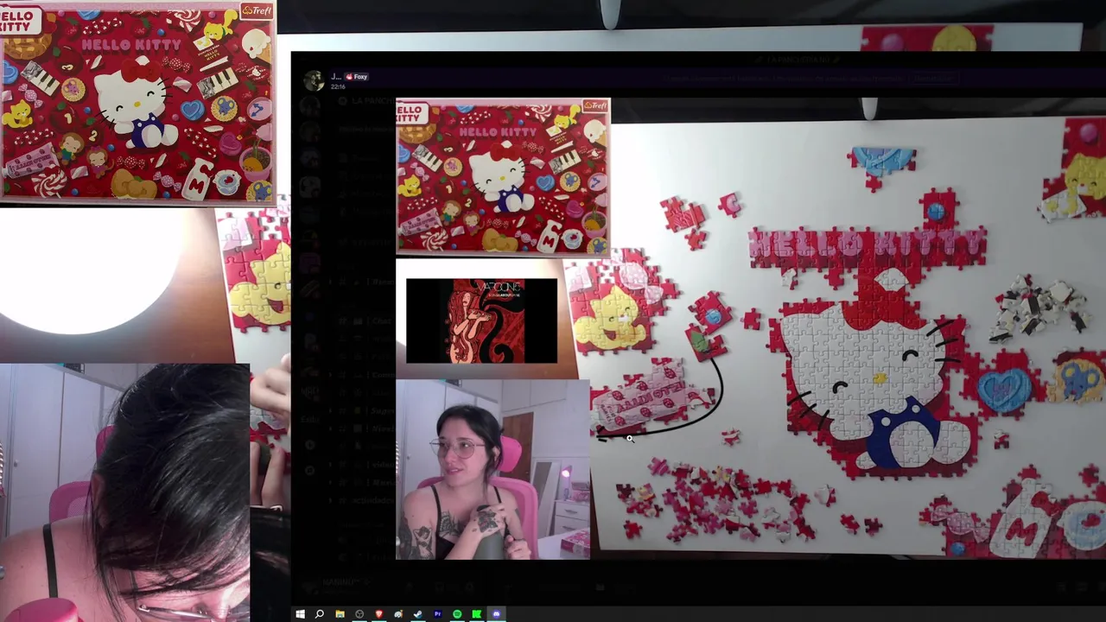Open the taskbar icon between Brave and Steam
The image size is (1106, 622).
(398, 614)
